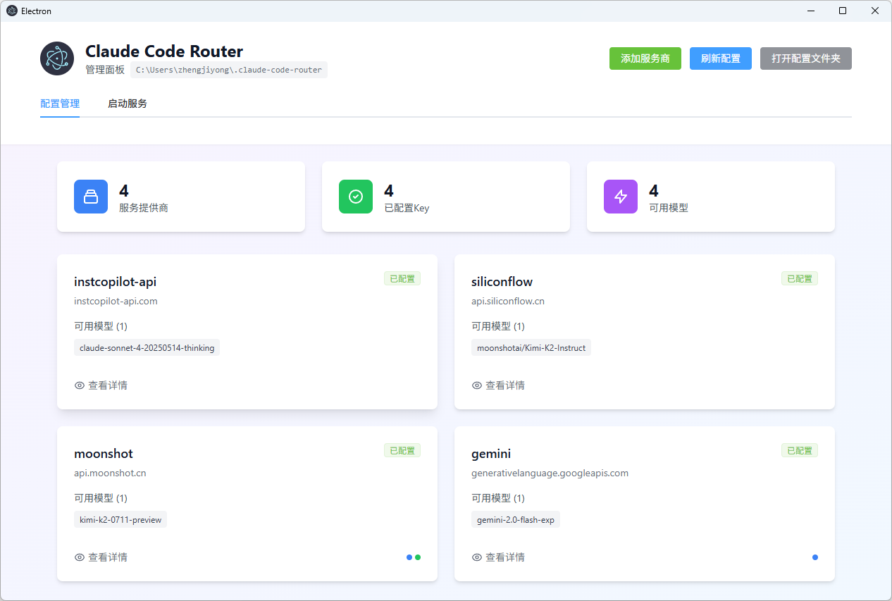The height and width of the screenshot is (601, 892).
Task: Click eye icon in siliconflow card
Action: (x=477, y=385)
